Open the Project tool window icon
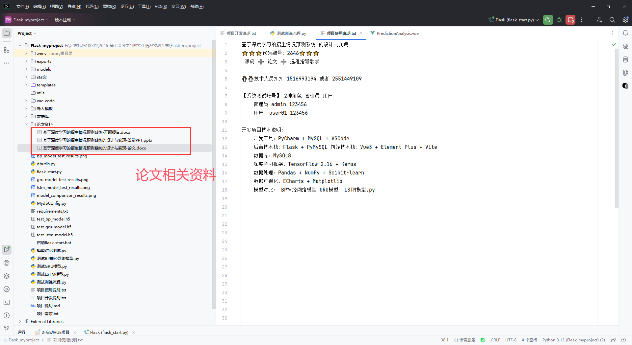This screenshot has width=632, height=345. point(7,33)
